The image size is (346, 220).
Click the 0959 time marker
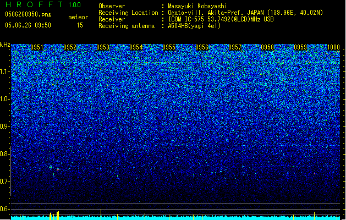tap(300, 47)
